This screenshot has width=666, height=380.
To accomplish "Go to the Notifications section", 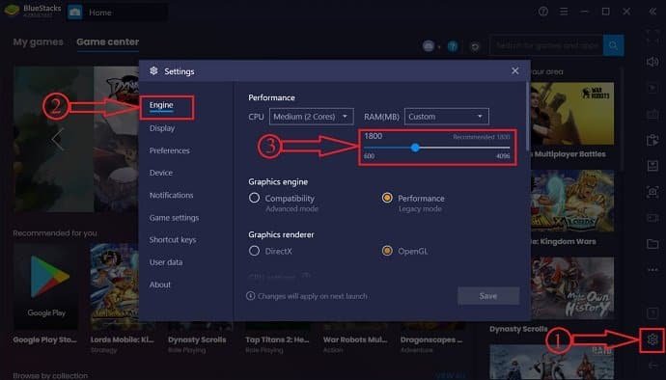I will 171,196.
